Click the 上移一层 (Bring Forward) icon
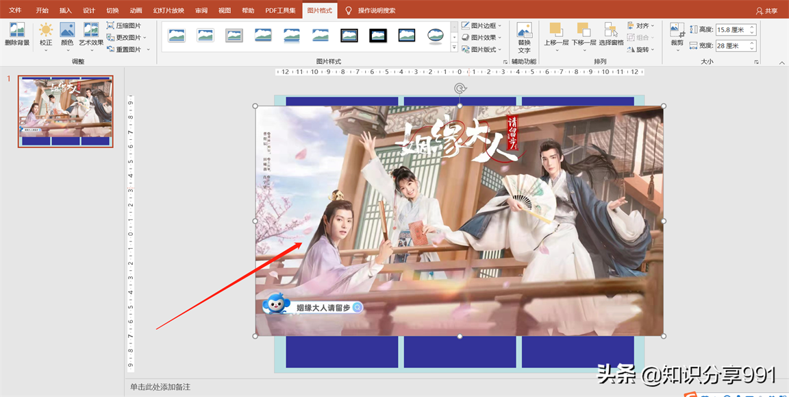Viewport: 789px width, 397px height. click(x=555, y=30)
